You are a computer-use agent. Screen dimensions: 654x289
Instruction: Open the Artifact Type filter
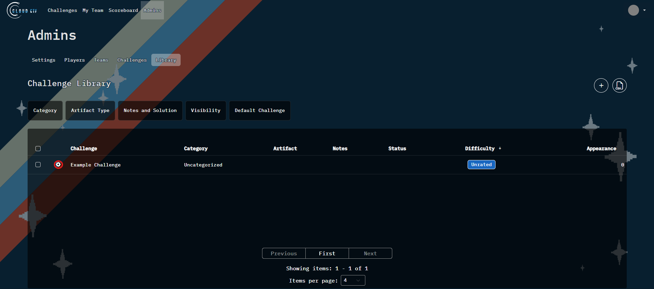pos(90,111)
